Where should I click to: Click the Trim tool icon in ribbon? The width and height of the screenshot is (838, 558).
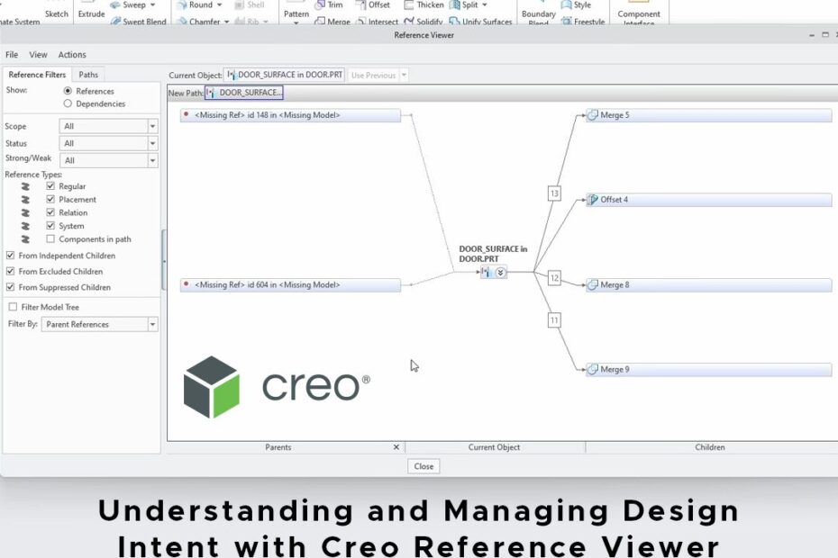pos(320,4)
